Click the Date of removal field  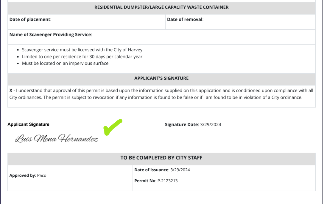coord(256,20)
